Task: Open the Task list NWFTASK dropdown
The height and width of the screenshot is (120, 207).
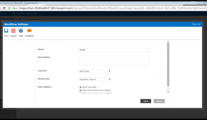Action: pyautogui.click(x=95, y=71)
